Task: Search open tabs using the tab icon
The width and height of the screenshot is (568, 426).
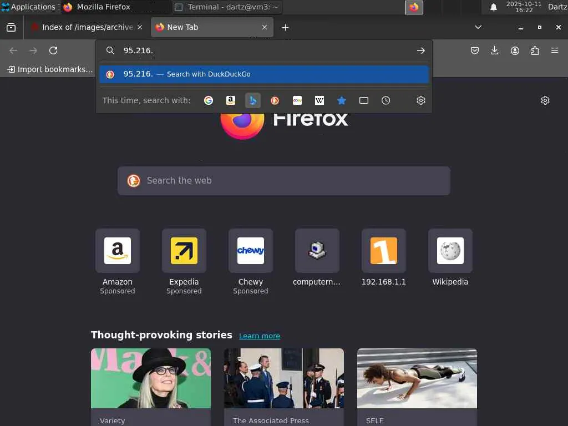Action: pos(364,100)
